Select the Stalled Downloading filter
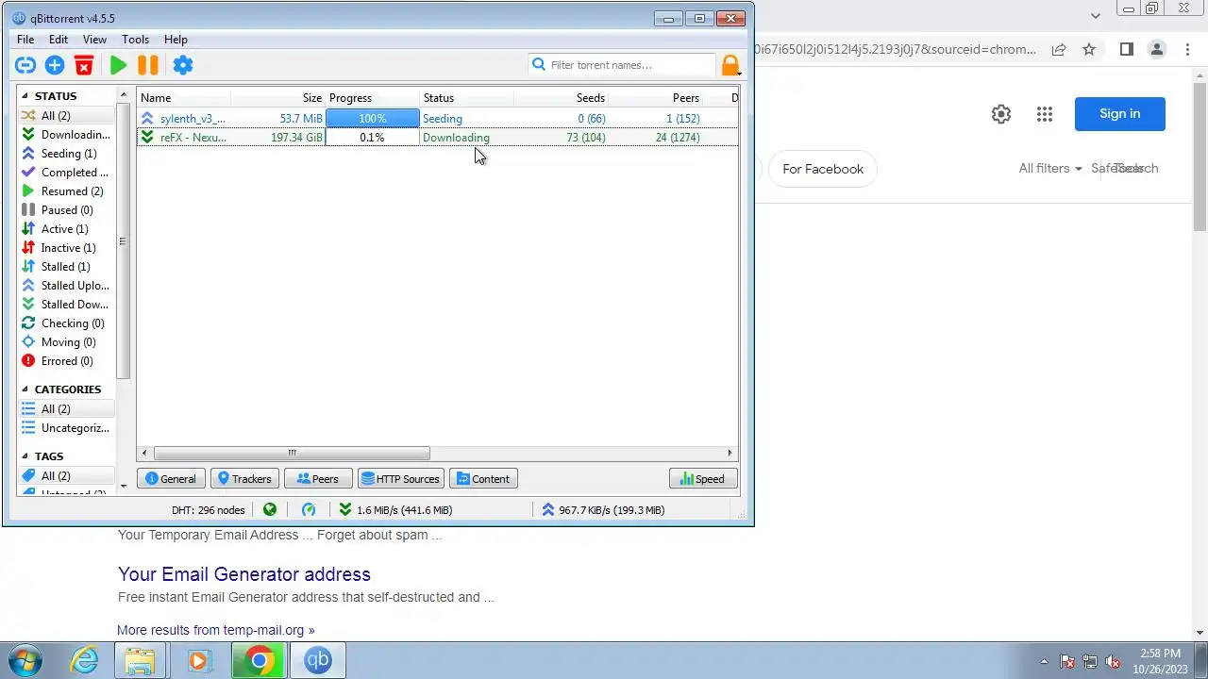The width and height of the screenshot is (1208, 679). coord(66,305)
